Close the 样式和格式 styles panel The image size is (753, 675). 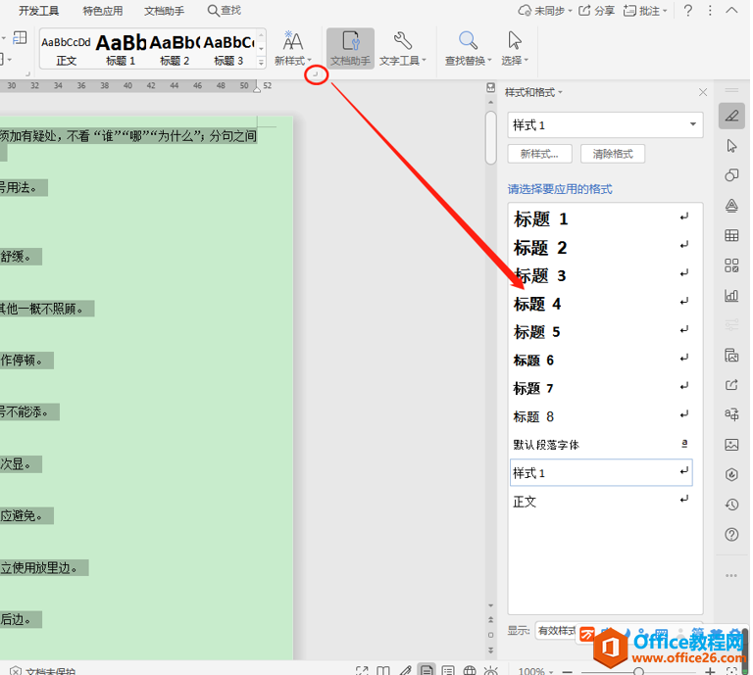click(703, 92)
